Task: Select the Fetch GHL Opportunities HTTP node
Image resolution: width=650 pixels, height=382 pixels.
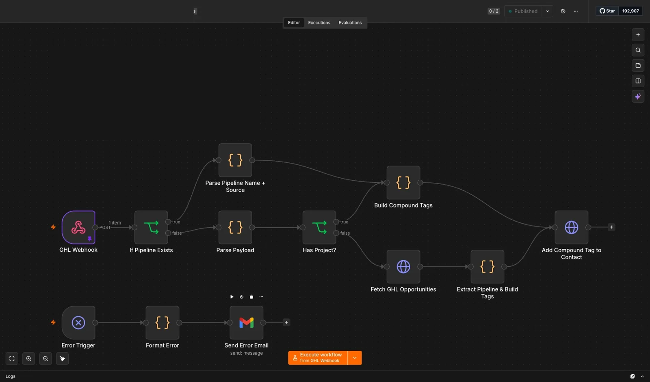Action: coord(403,267)
